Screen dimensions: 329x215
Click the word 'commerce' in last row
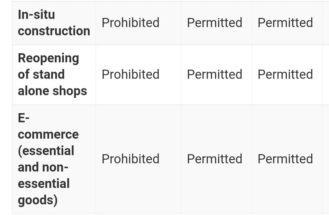(x=48, y=134)
